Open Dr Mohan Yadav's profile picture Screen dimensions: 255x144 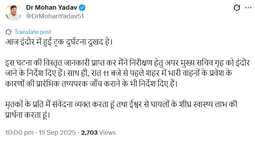[x=13, y=13]
